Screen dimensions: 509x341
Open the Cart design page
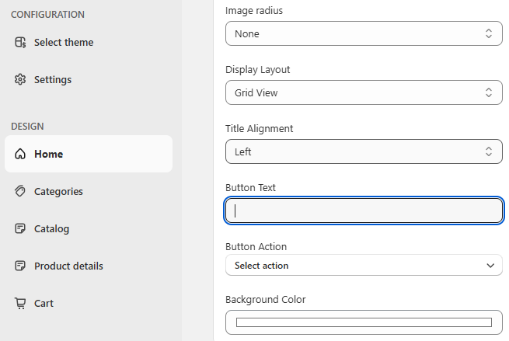[x=89, y=303]
